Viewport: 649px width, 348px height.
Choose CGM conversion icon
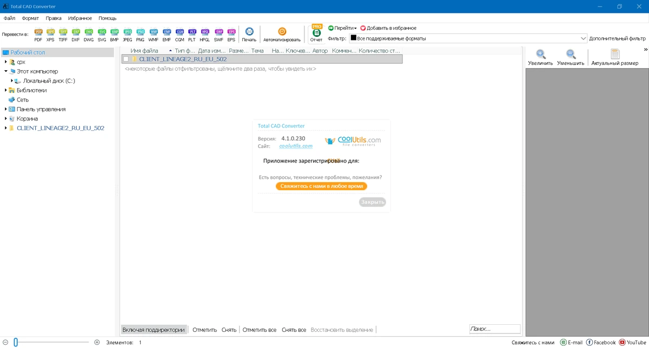[180, 35]
